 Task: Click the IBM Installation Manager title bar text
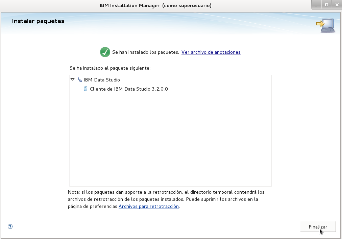(155, 5)
